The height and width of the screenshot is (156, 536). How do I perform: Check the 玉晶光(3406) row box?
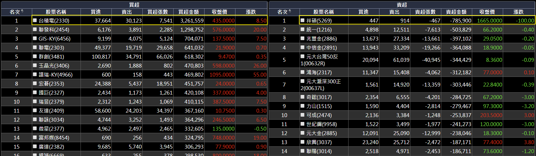35,65
